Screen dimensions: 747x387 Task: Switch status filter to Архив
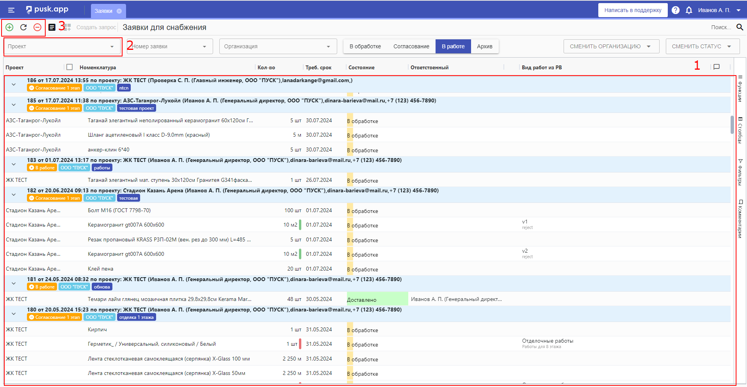(x=484, y=46)
